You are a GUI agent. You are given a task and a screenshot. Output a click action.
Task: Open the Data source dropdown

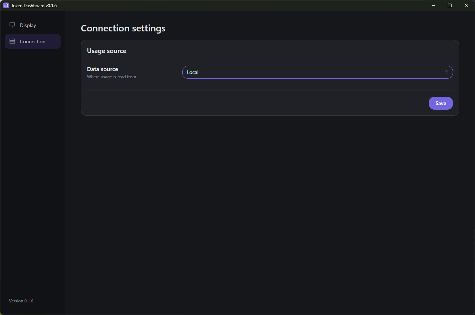point(318,72)
